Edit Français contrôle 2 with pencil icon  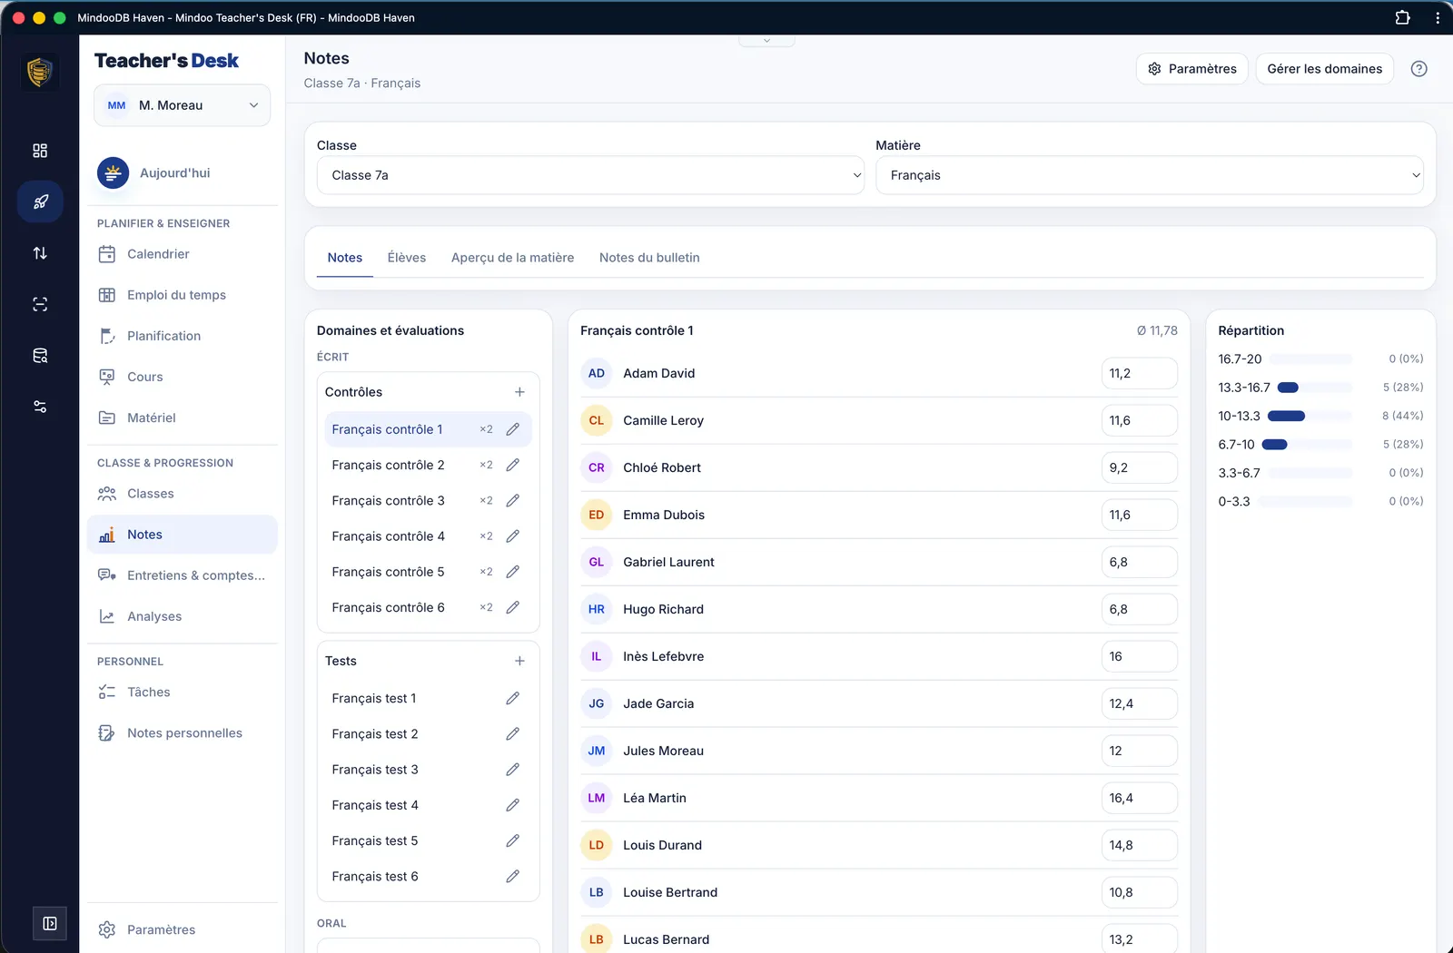coord(513,465)
